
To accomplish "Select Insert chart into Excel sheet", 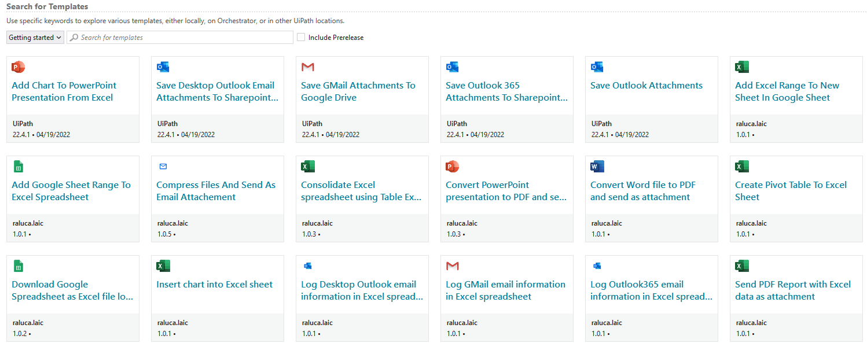I will pos(215,285).
